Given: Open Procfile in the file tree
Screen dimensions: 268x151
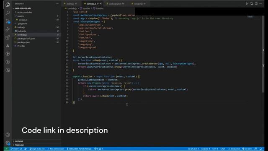Looking at the screenshot, I should click(x=21, y=46).
